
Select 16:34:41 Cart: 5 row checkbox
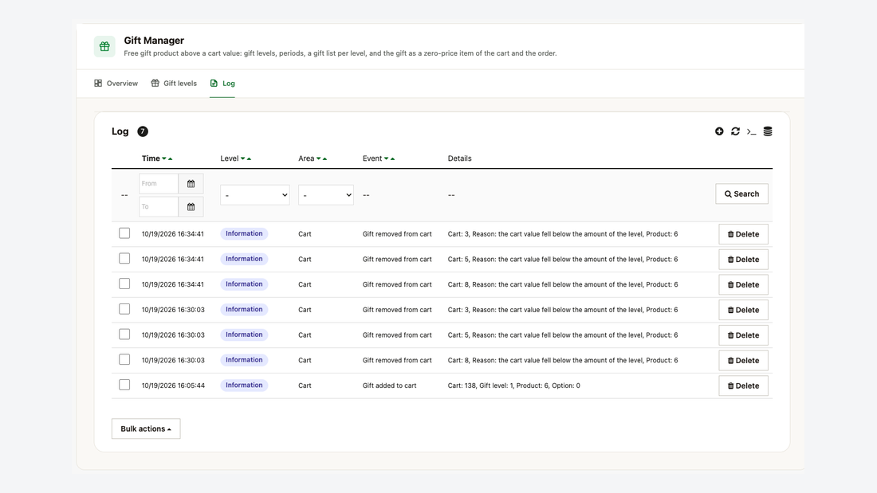coord(124,258)
